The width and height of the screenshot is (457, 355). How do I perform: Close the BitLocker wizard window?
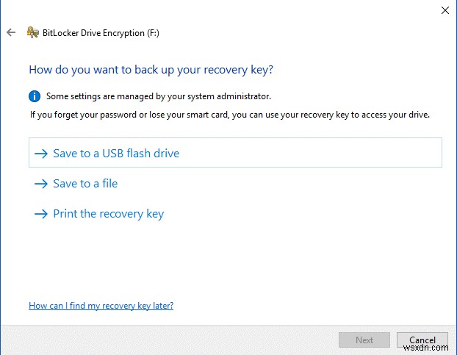tap(445, 10)
